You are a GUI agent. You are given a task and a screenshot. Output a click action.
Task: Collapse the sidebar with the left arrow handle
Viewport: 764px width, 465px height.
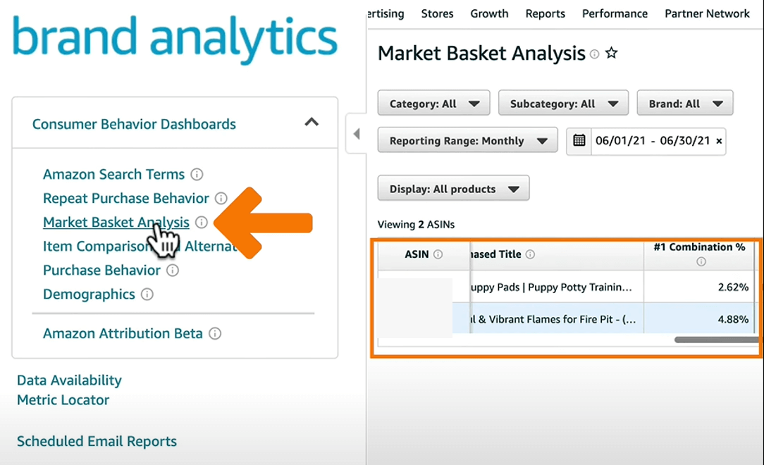(x=356, y=133)
